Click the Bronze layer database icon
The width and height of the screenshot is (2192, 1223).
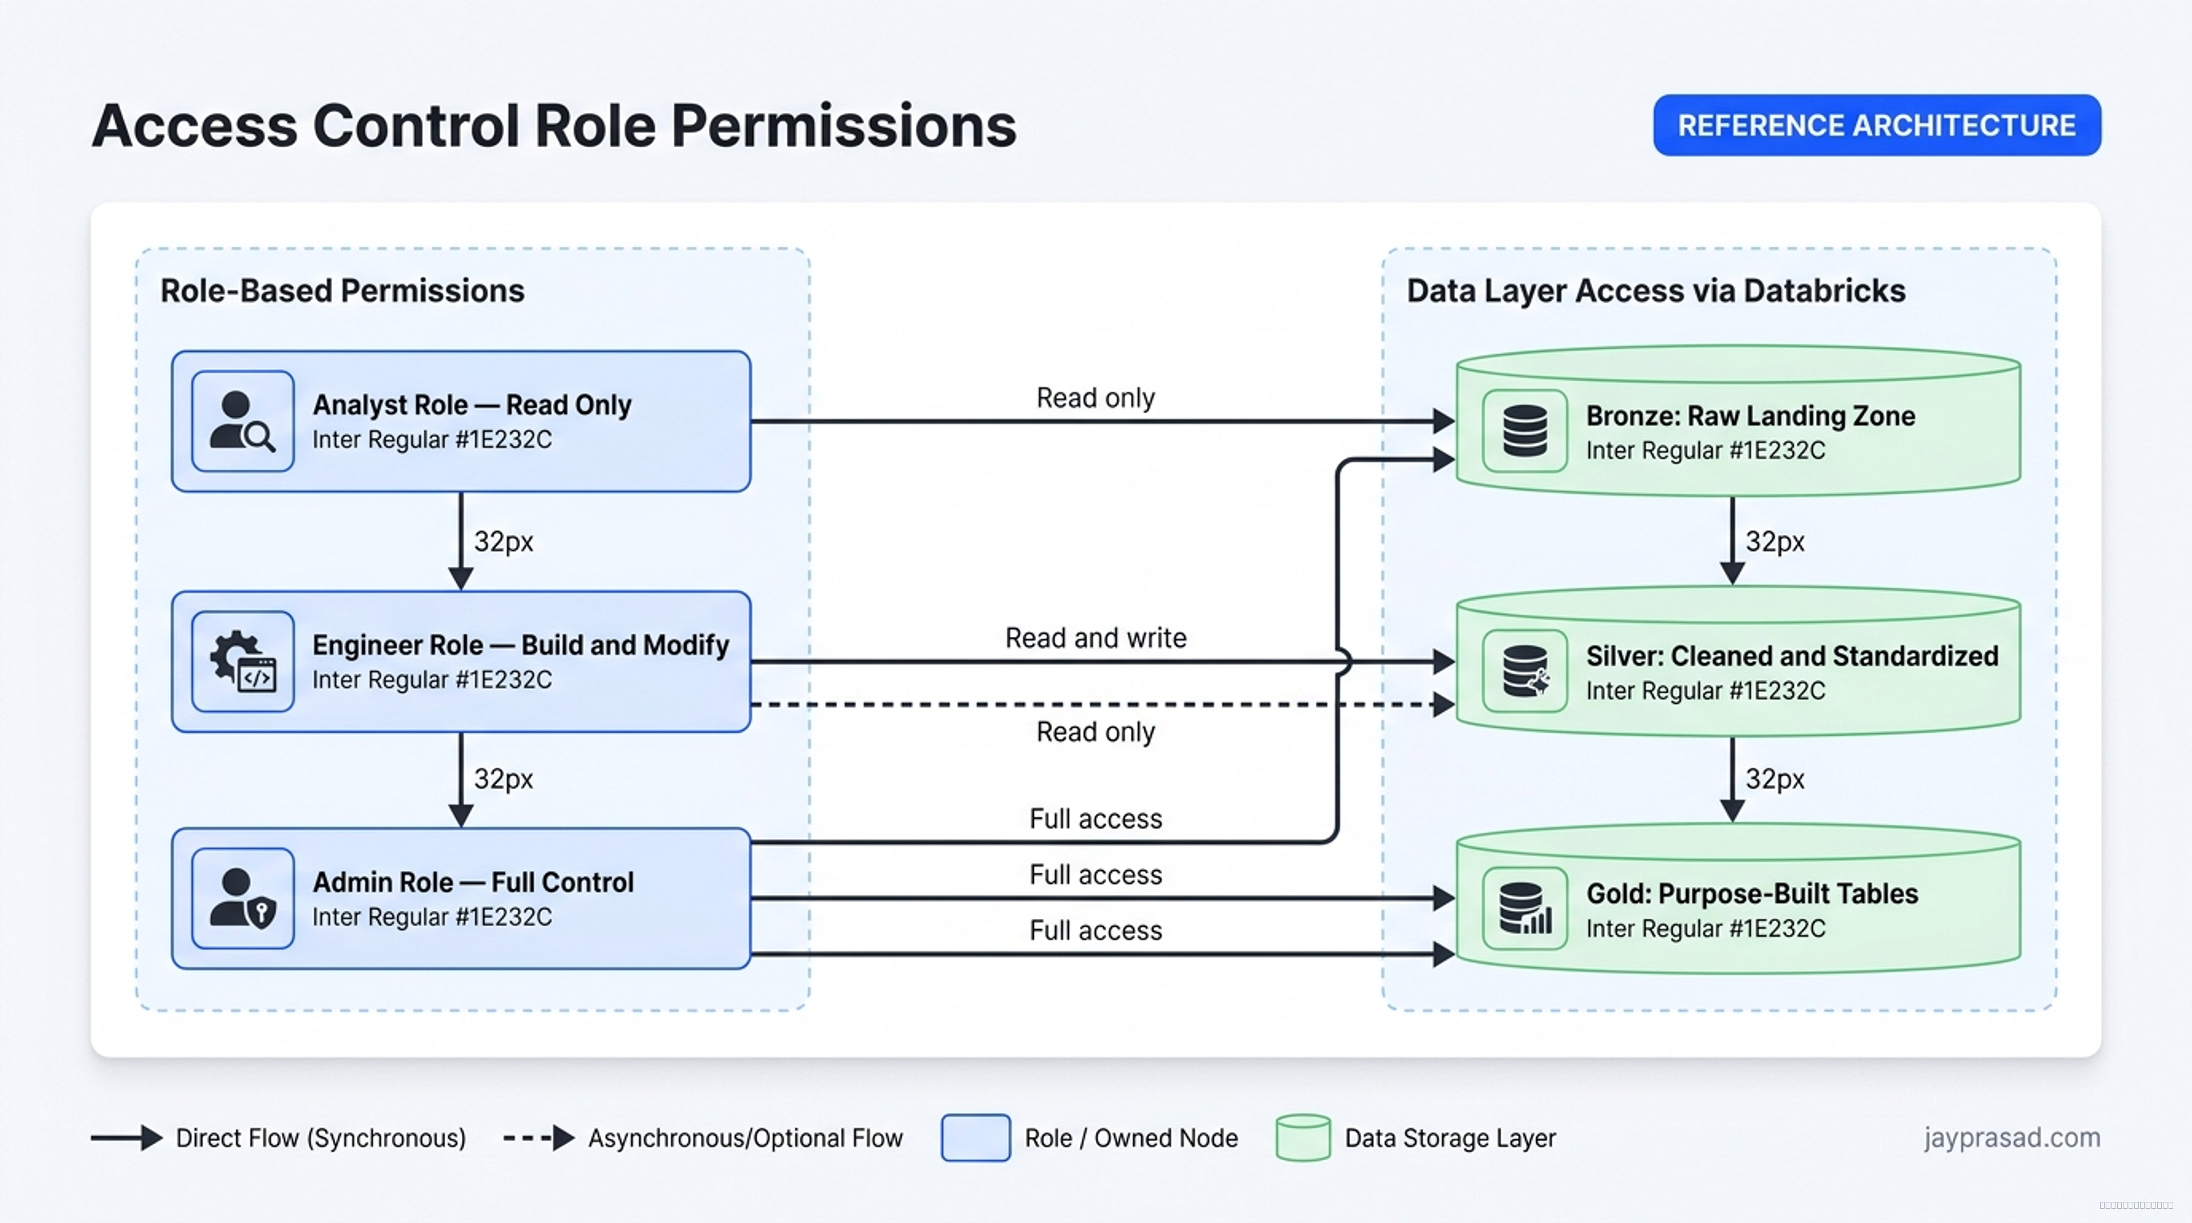[x=1525, y=431]
